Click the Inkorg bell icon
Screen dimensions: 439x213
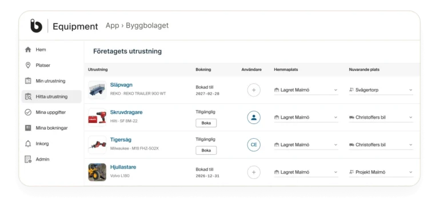pos(28,144)
